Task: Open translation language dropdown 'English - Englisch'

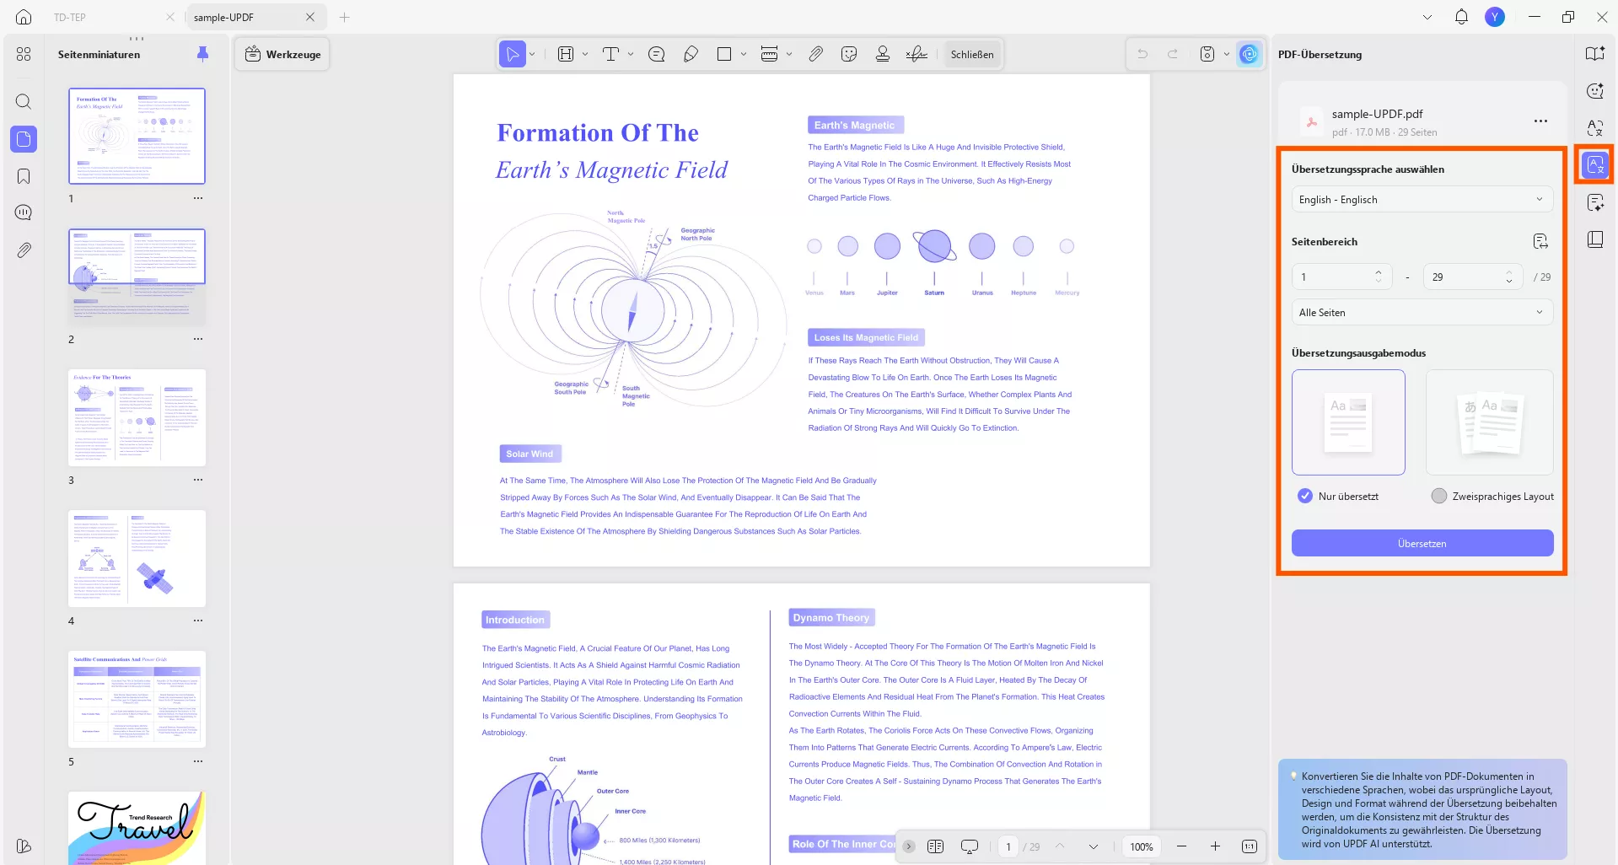Action: click(1422, 200)
